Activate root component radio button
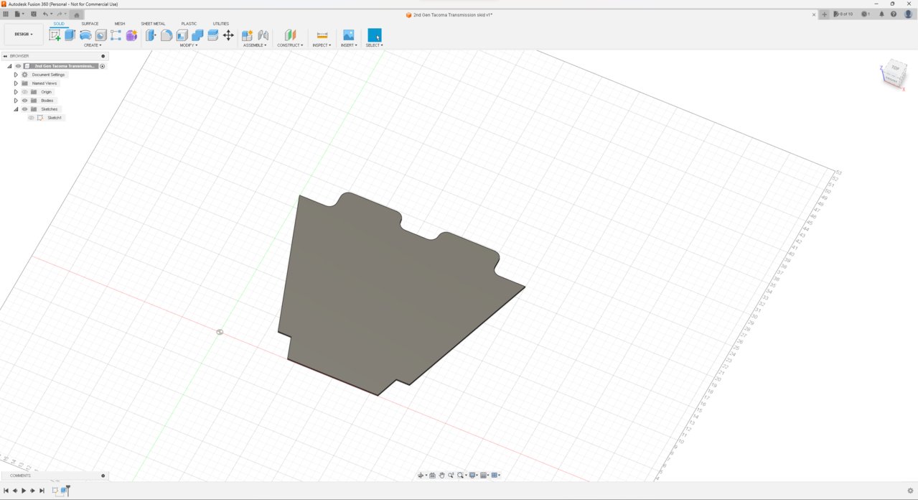The width and height of the screenshot is (918, 500). pyautogui.click(x=103, y=66)
